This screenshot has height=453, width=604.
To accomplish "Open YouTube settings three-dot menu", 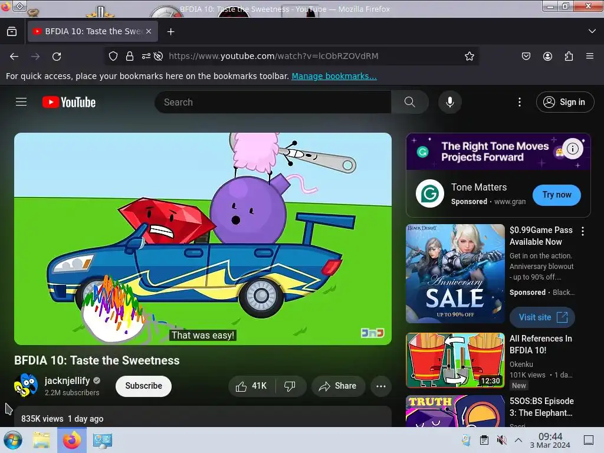I will (x=520, y=102).
